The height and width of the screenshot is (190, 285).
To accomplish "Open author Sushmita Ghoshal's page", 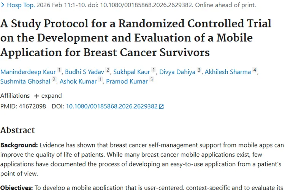I will (25, 81).
